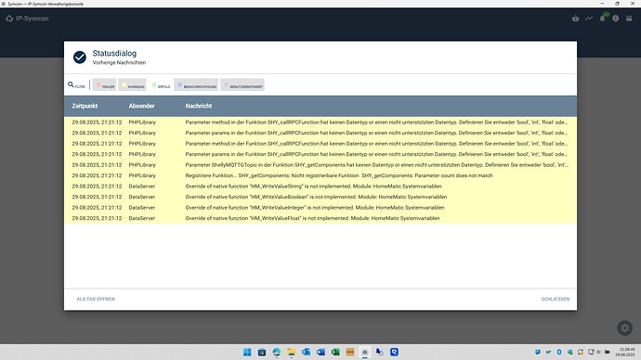The width and height of the screenshot is (641, 360).
Task: Toggle the Benutzerdefiniert message filter
Action: 242,85
